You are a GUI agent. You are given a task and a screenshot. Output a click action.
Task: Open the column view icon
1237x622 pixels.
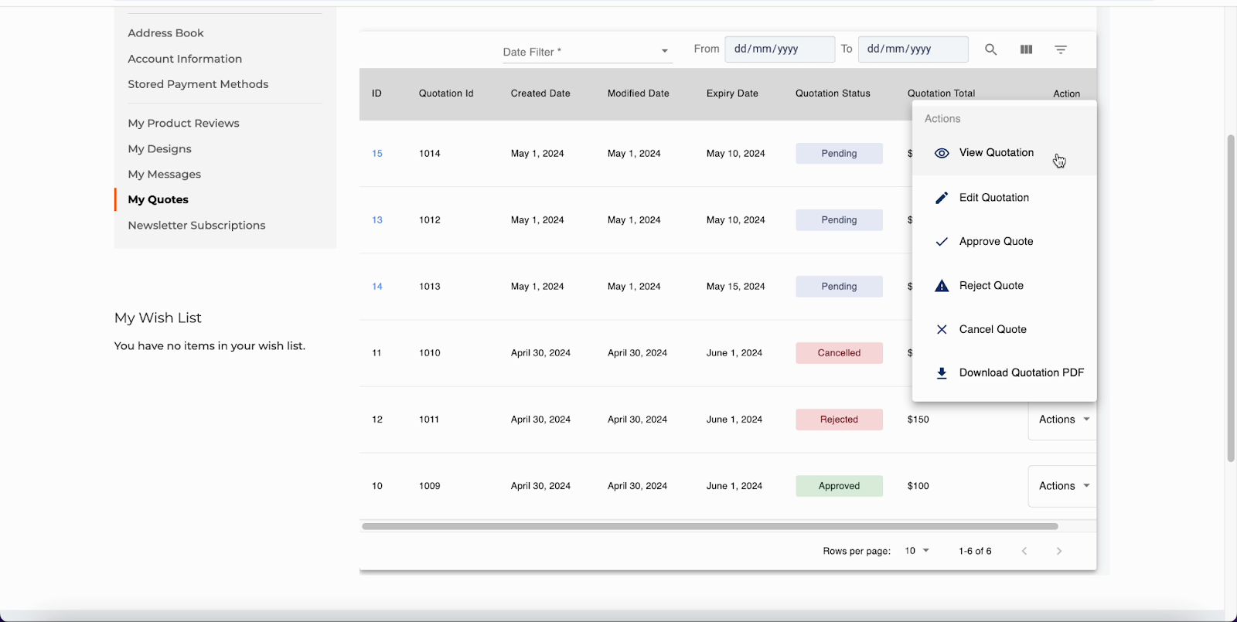[1026, 49]
